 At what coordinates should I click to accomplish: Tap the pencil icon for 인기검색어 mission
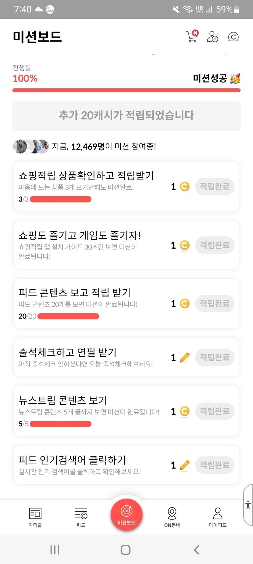pos(184,465)
